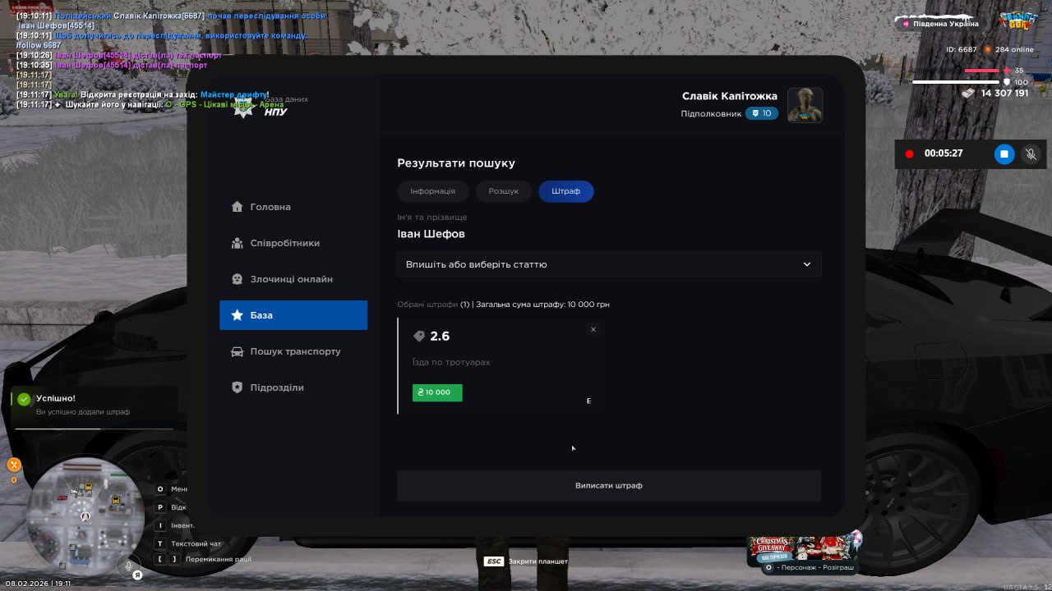Switch to the Розшук tab
Image resolution: width=1052 pixels, height=591 pixels.
coord(504,191)
